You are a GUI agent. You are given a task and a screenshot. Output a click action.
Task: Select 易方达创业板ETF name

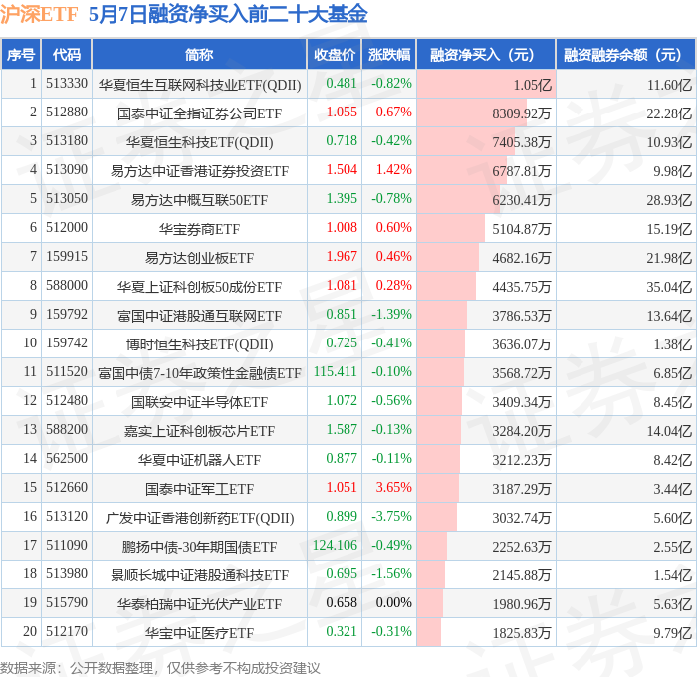199,258
